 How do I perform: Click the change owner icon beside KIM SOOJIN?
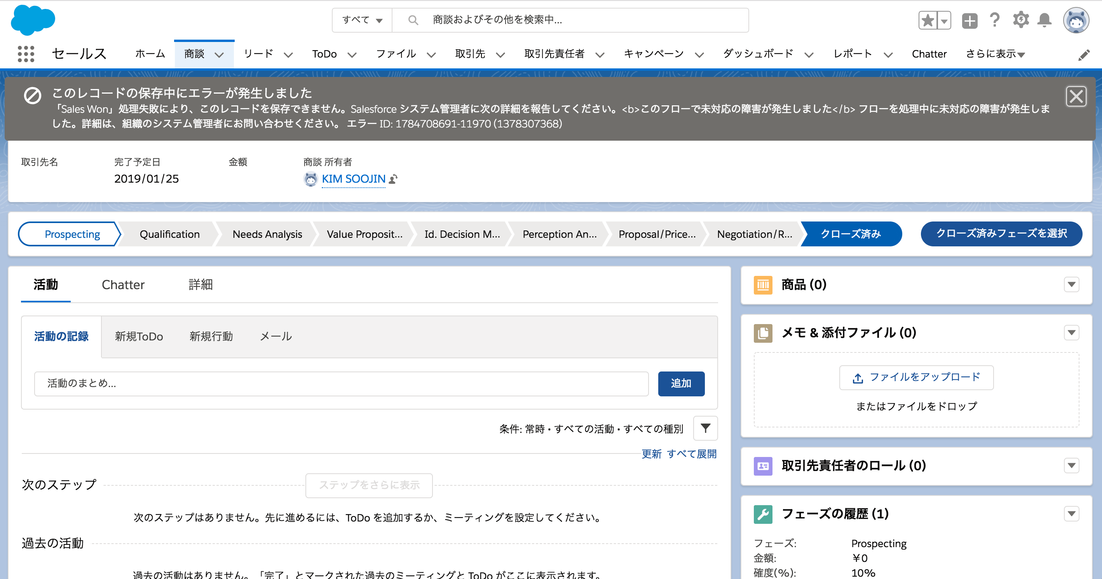pos(393,179)
